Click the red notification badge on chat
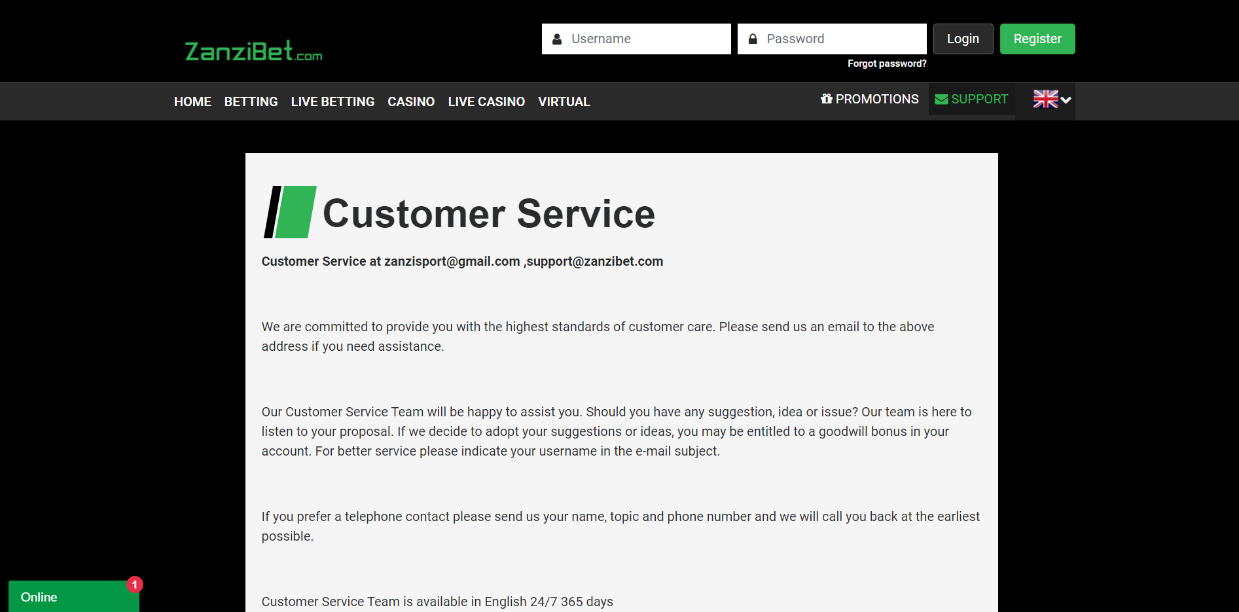 (x=135, y=585)
